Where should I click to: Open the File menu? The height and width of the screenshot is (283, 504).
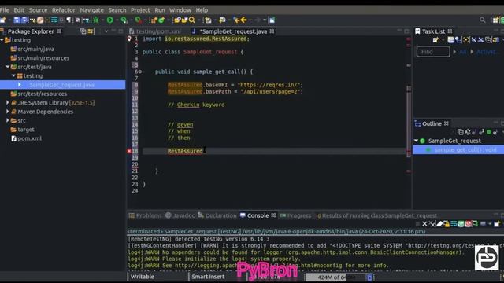[x=5, y=10]
